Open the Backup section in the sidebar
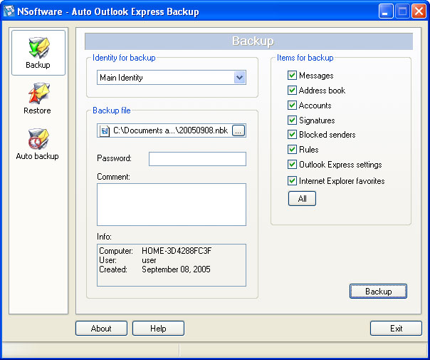 point(38,53)
